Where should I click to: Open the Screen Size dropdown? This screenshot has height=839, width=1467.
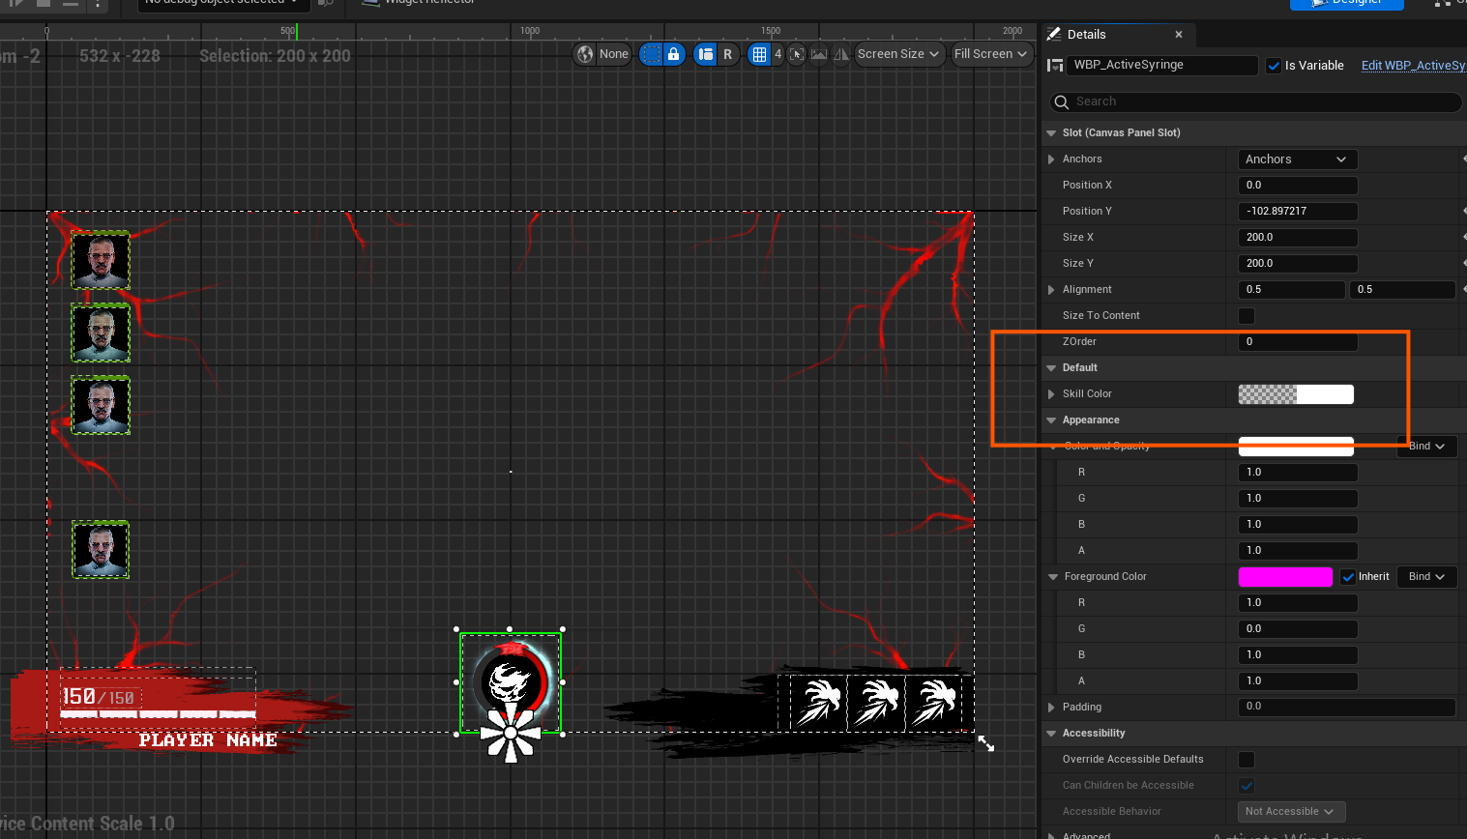point(898,54)
